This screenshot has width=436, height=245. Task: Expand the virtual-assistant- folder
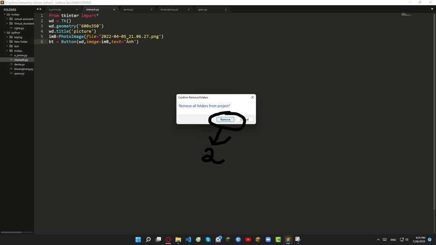7,19
